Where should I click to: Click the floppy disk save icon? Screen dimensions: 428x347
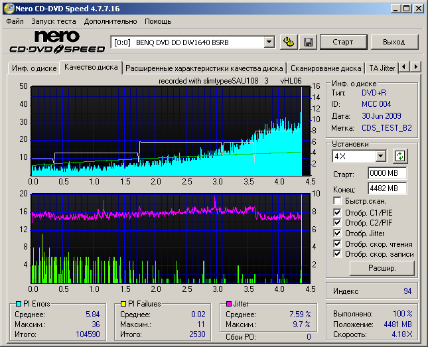coord(308,42)
